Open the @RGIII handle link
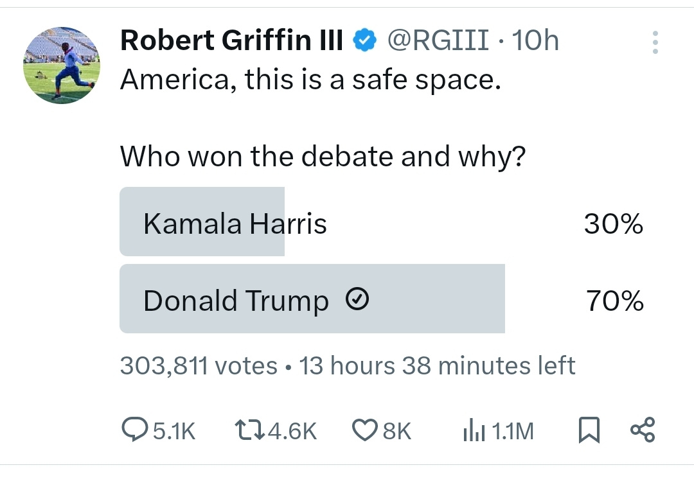Viewport: 694px width, 481px height. click(438, 41)
